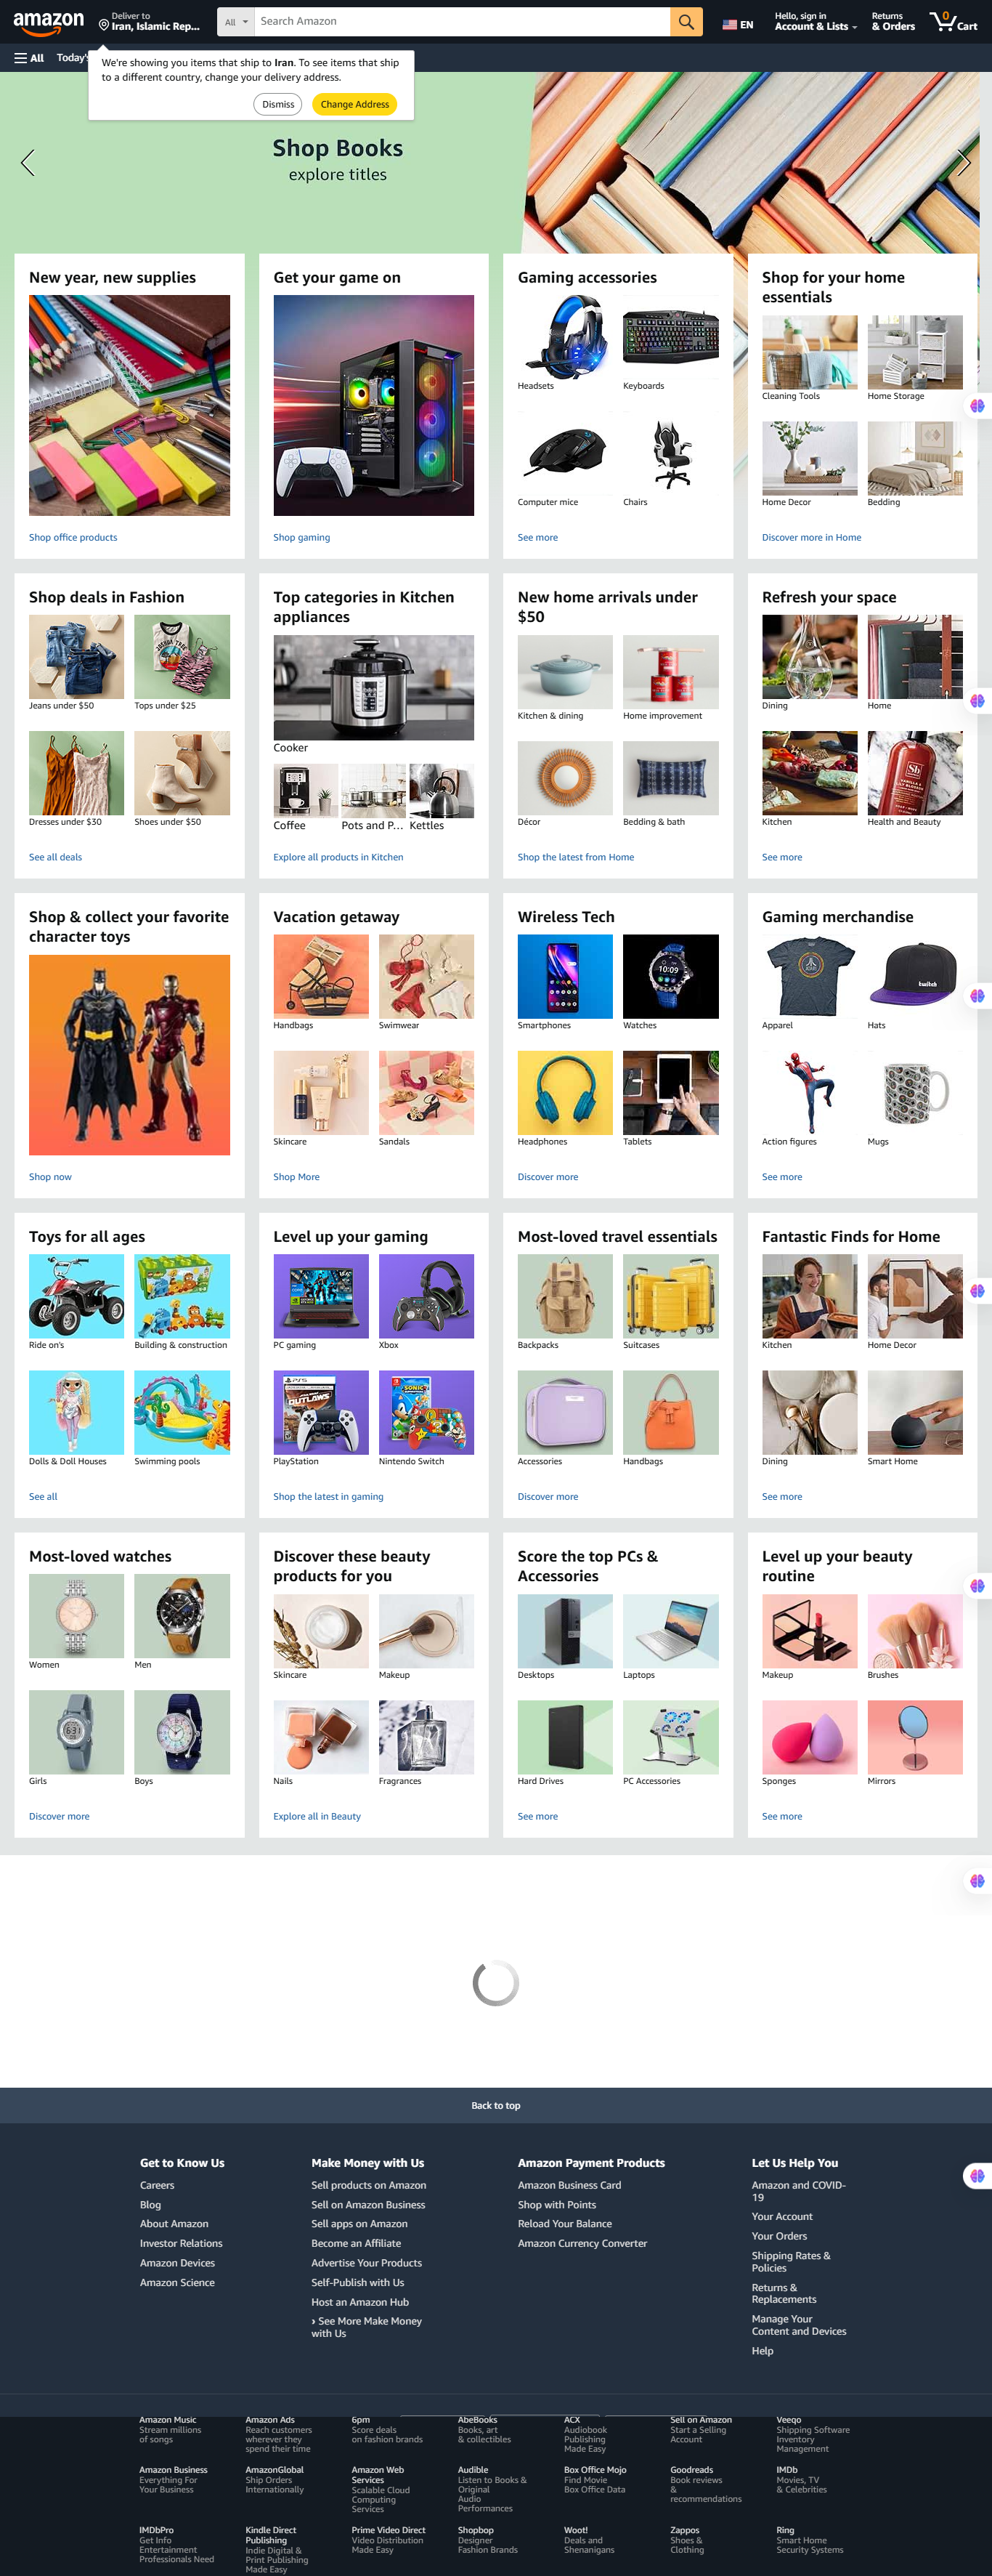Viewport: 992px width, 2576px height.
Task: Expand the EN language selector
Action: coord(739,24)
